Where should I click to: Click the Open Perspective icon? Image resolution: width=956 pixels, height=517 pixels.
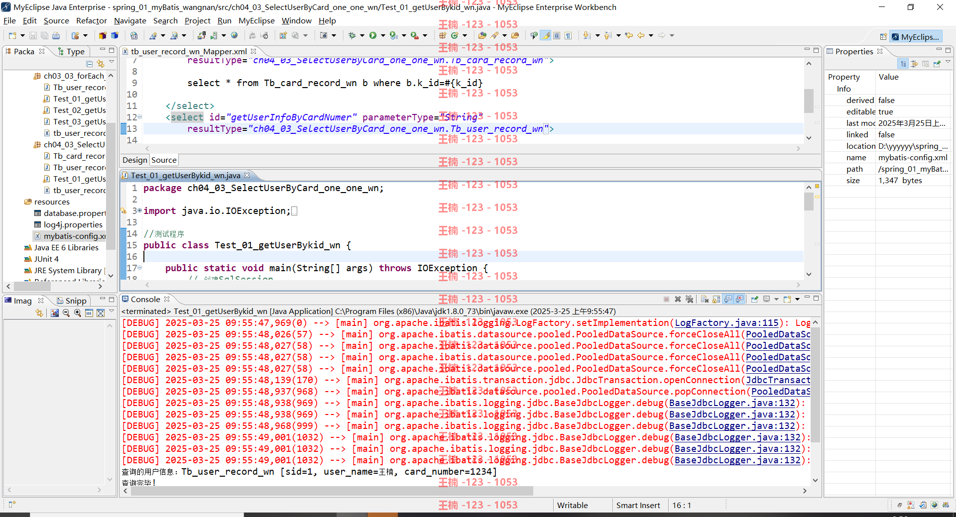coord(883,37)
